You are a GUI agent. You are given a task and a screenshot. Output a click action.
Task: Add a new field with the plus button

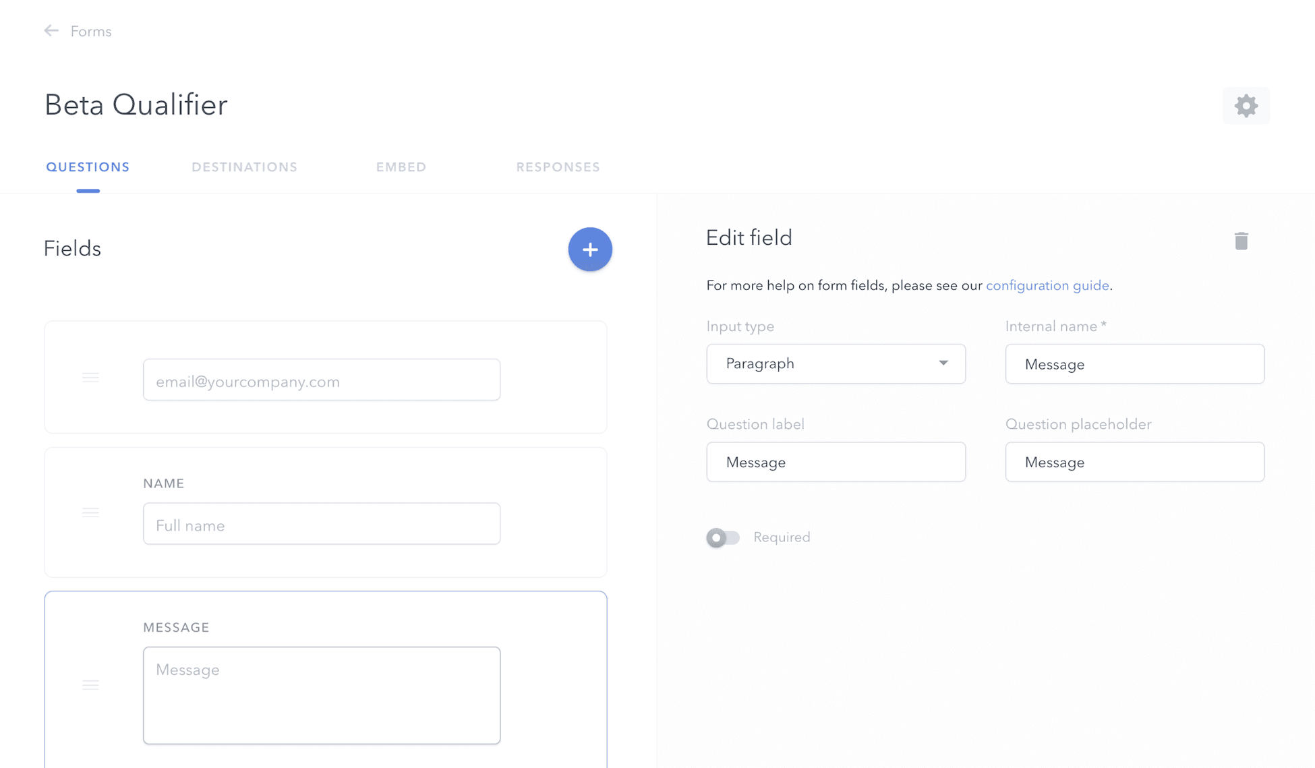click(x=590, y=249)
